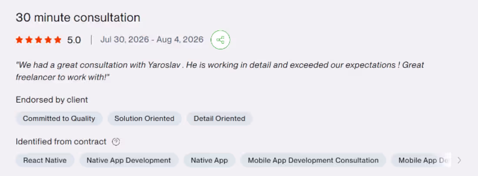Screen dimensions: 478x176
Task: Open the help question mark beside Identified from contract
Action: (116, 142)
